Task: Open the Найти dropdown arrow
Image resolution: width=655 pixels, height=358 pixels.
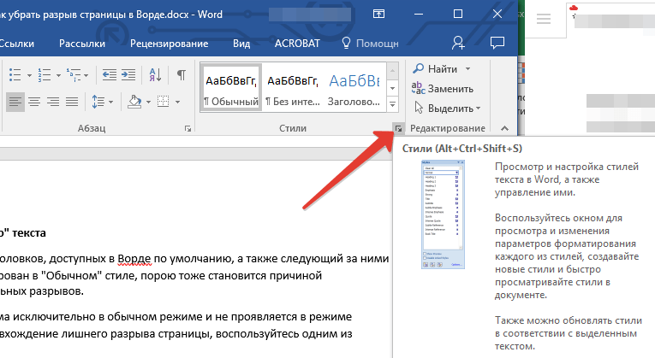Action: tap(469, 68)
